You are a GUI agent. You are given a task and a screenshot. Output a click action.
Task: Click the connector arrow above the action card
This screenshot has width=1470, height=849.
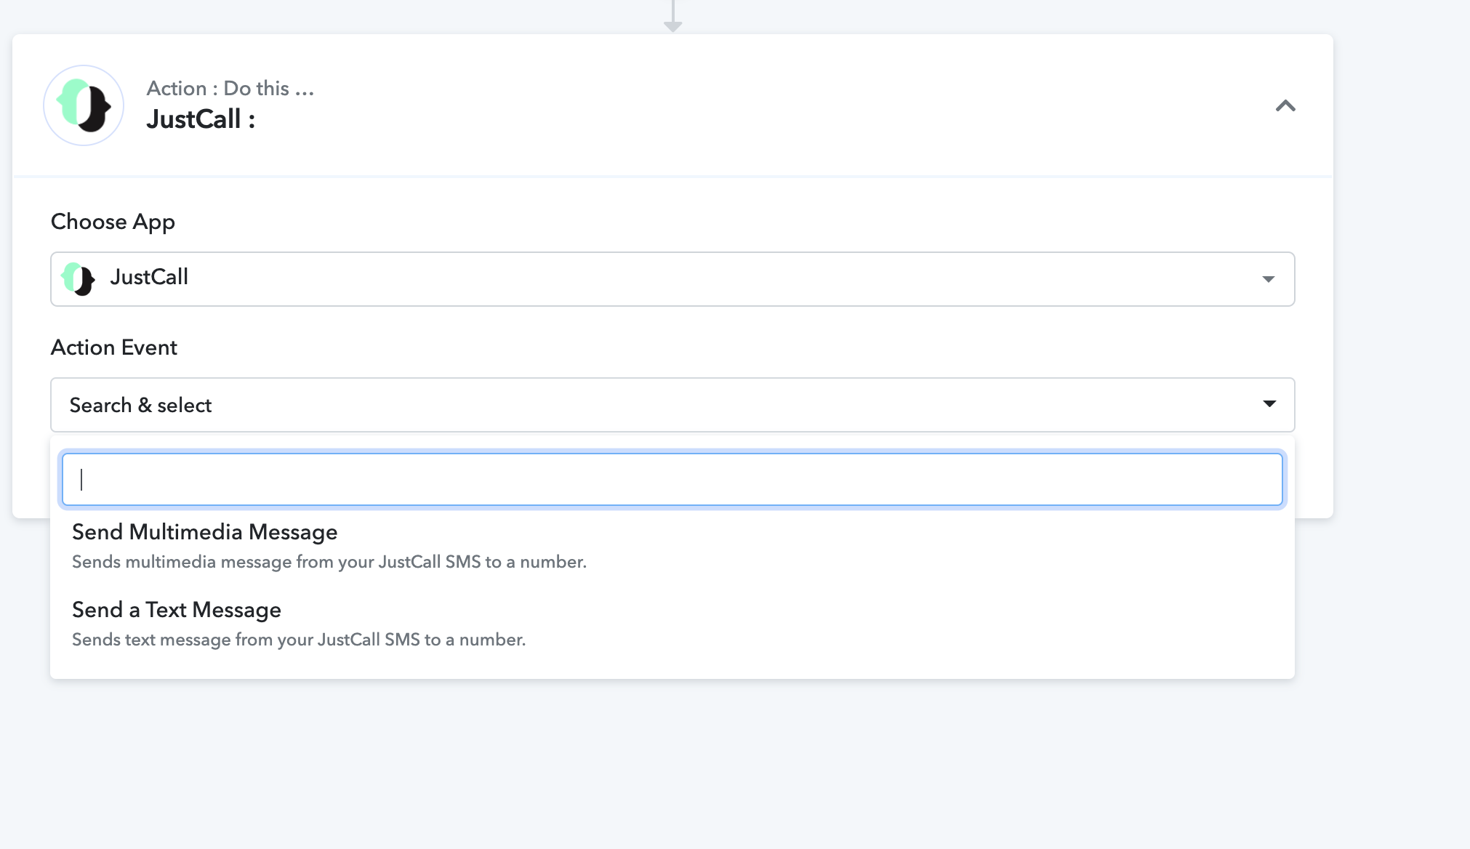673,16
